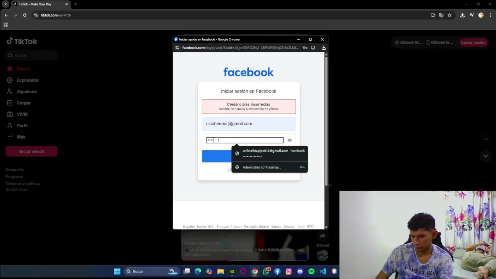The width and height of the screenshot is (496, 279).
Task: Choose Italiano language link
Action: (x=276, y=227)
